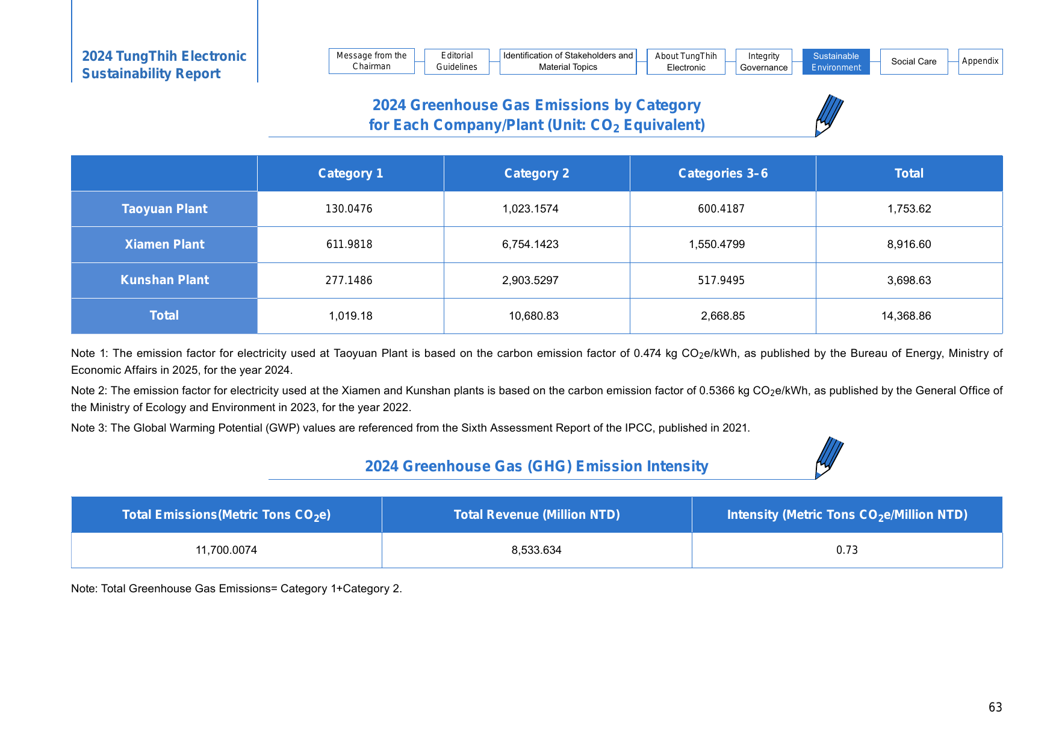
Task: Click the 2024 Greenhouse Gas (GHG) Emission Intensity heading
Action: 536,466
